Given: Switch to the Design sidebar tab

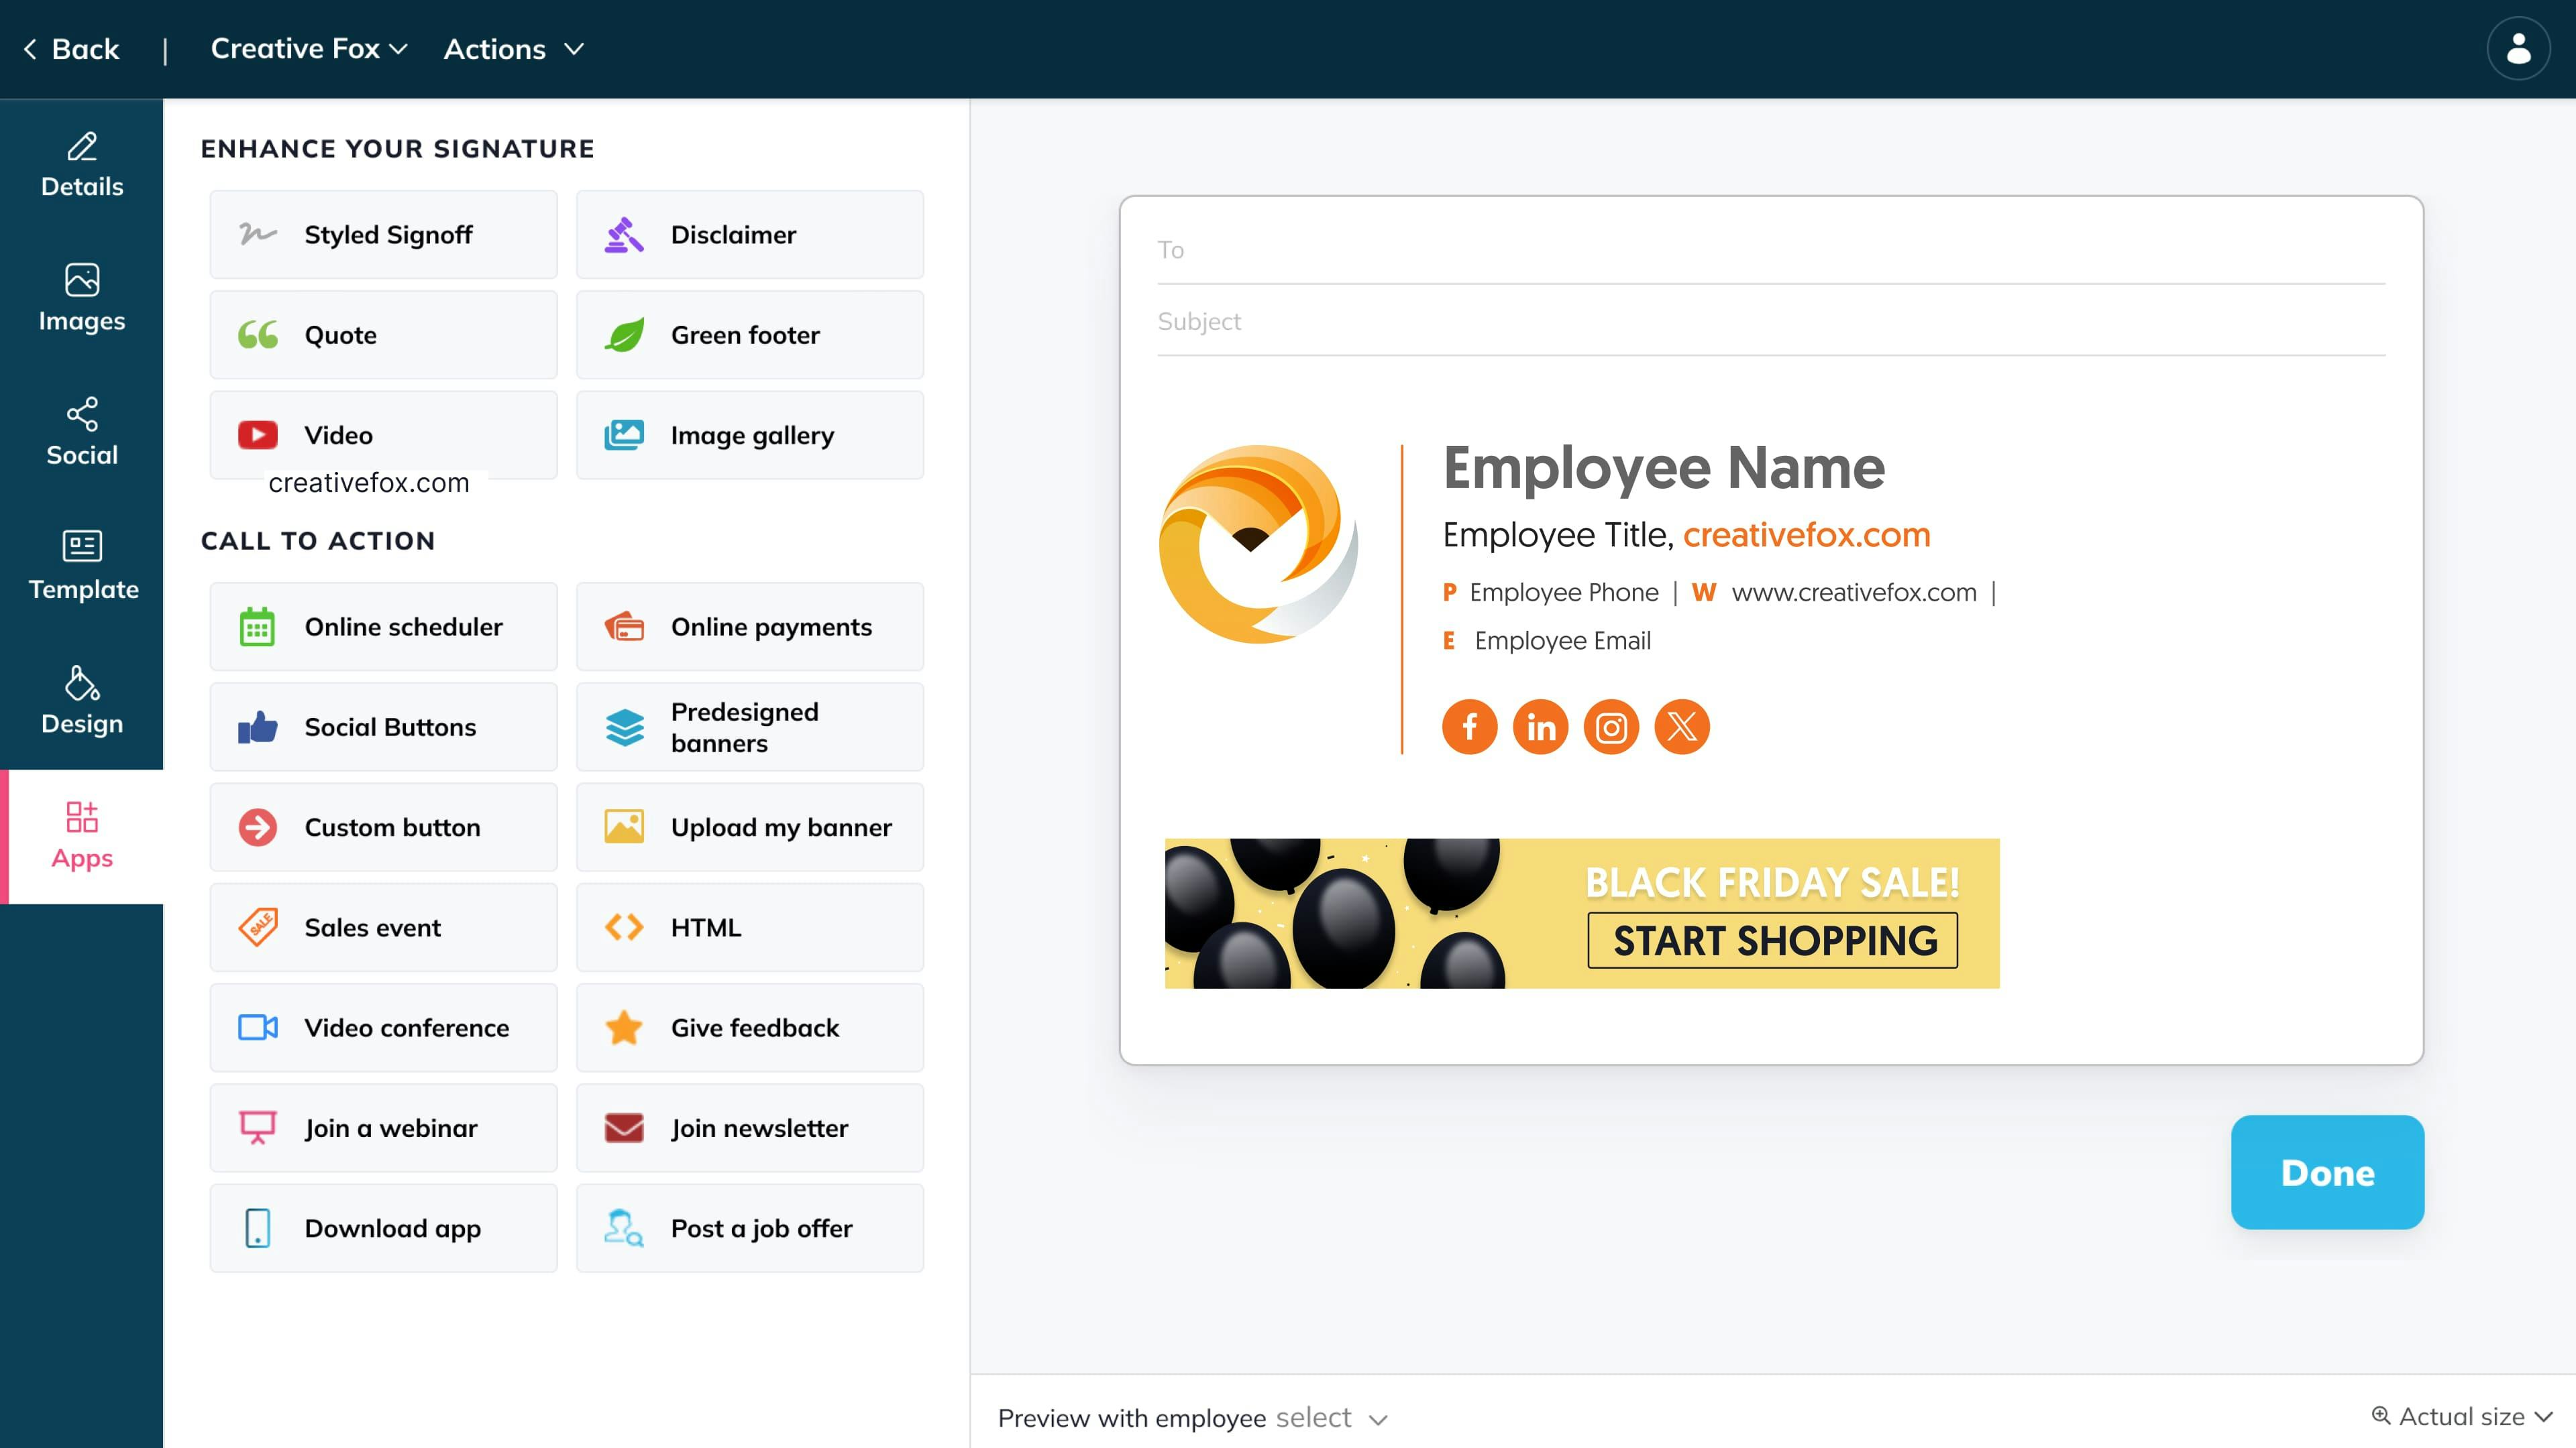Looking at the screenshot, I should [82, 701].
